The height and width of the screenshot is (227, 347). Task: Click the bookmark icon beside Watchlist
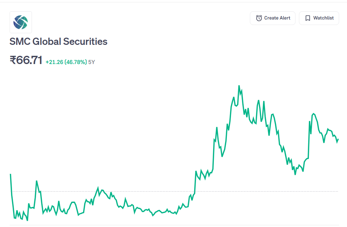point(308,18)
